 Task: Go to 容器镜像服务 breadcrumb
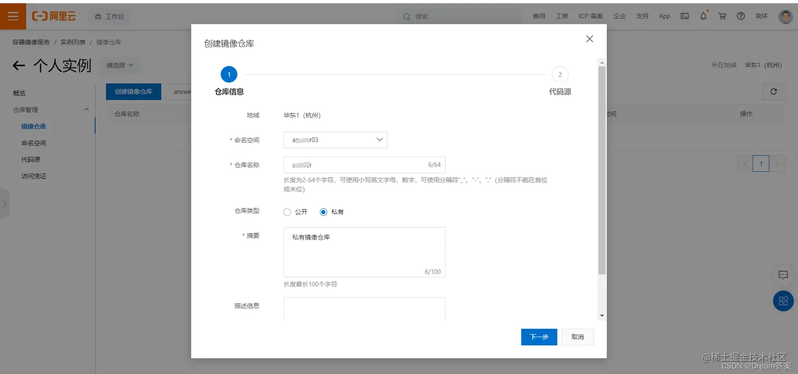[31, 42]
